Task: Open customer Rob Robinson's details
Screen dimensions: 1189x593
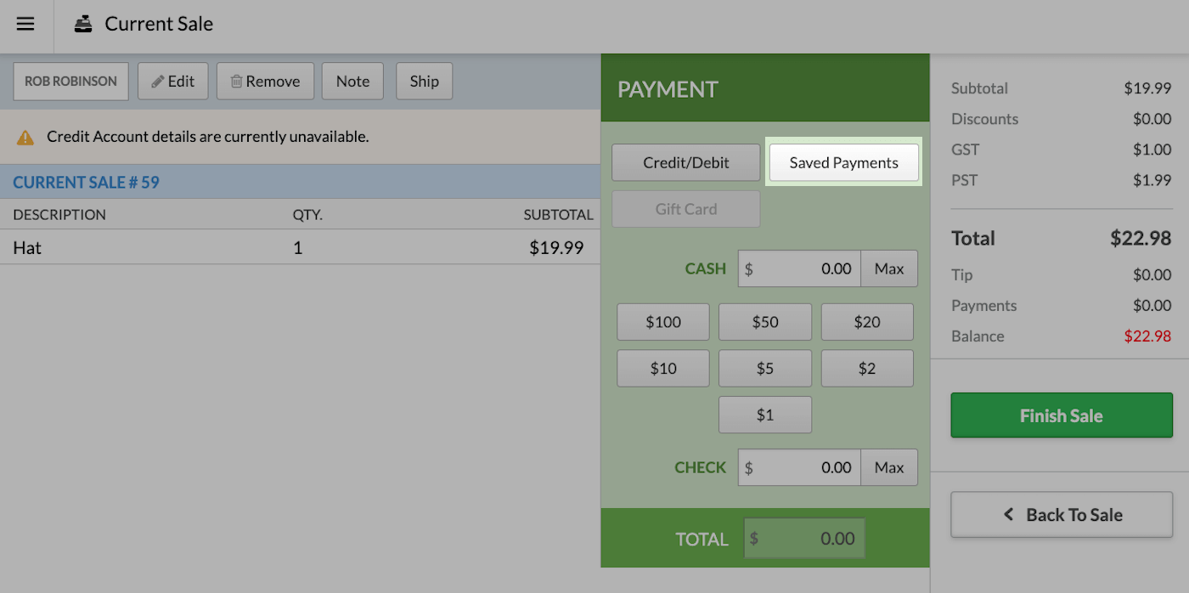Action: tap(70, 82)
